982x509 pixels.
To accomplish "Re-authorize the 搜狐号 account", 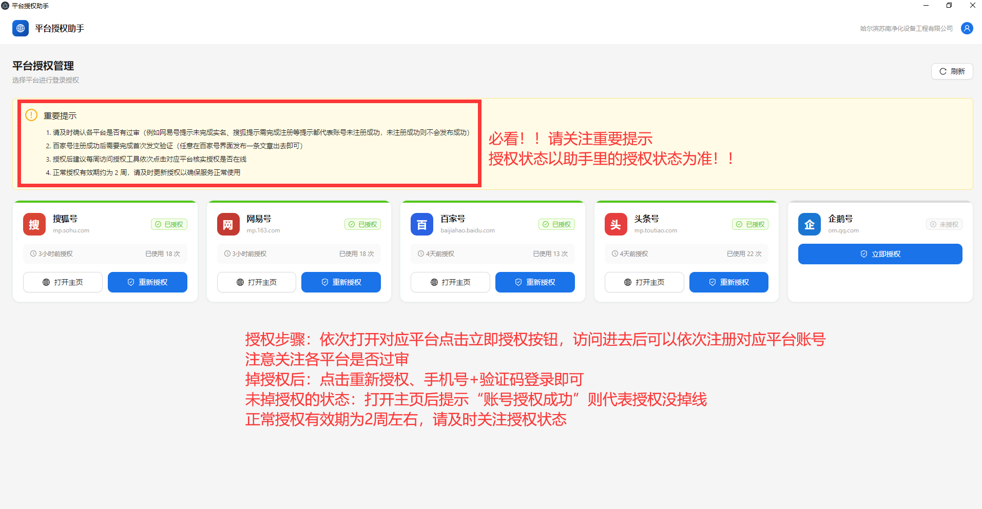I will (x=147, y=282).
